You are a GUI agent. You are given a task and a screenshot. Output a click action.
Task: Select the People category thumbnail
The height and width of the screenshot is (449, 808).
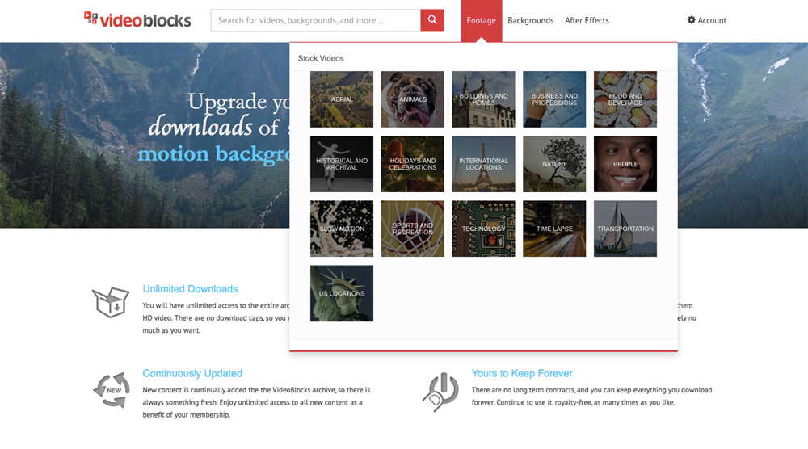tap(625, 164)
